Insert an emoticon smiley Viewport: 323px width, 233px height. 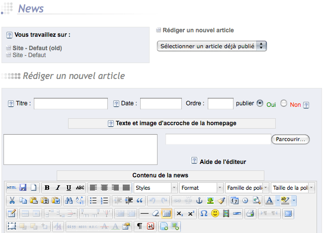(x=215, y=214)
